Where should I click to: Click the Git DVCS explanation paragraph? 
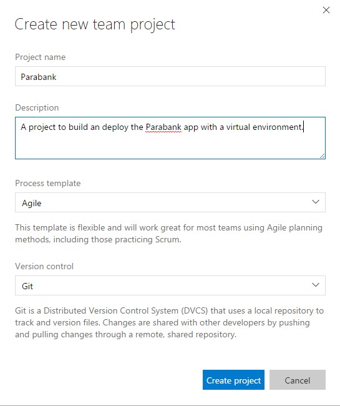click(x=169, y=323)
